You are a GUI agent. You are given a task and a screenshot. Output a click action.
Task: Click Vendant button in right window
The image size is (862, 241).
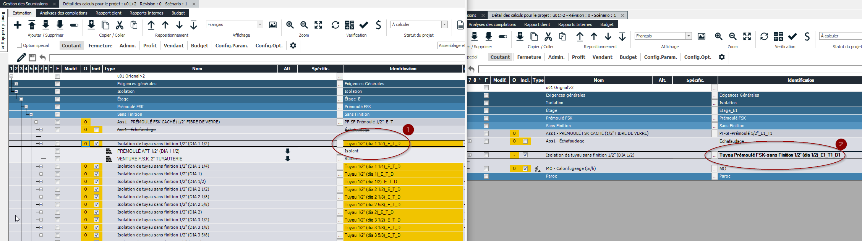pyautogui.click(x=602, y=57)
